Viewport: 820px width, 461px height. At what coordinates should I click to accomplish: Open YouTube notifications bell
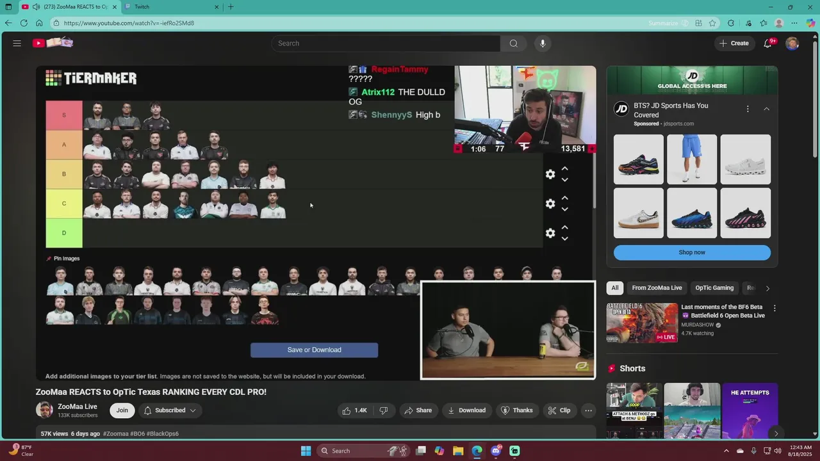pyautogui.click(x=768, y=43)
